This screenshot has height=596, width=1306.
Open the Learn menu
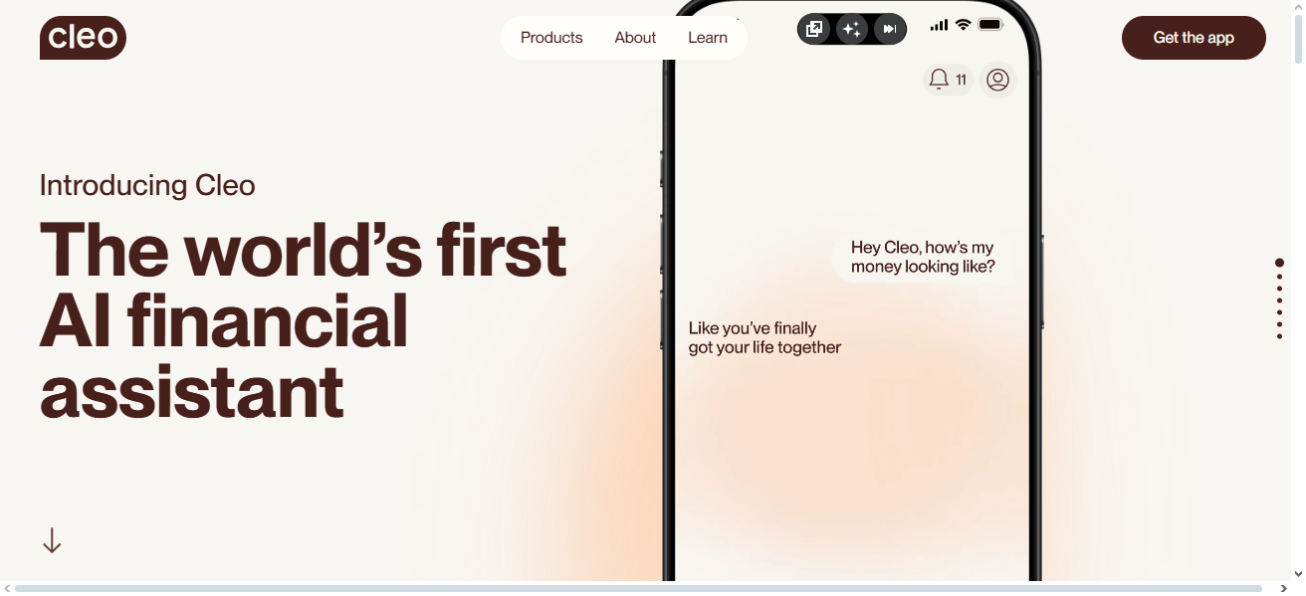point(708,38)
